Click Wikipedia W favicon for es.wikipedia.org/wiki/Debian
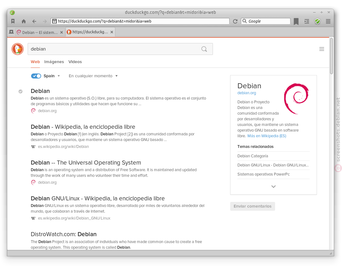The height and width of the screenshot is (266, 342). [x=33, y=147]
